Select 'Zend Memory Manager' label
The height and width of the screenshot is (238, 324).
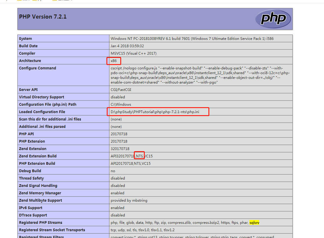point(40,193)
